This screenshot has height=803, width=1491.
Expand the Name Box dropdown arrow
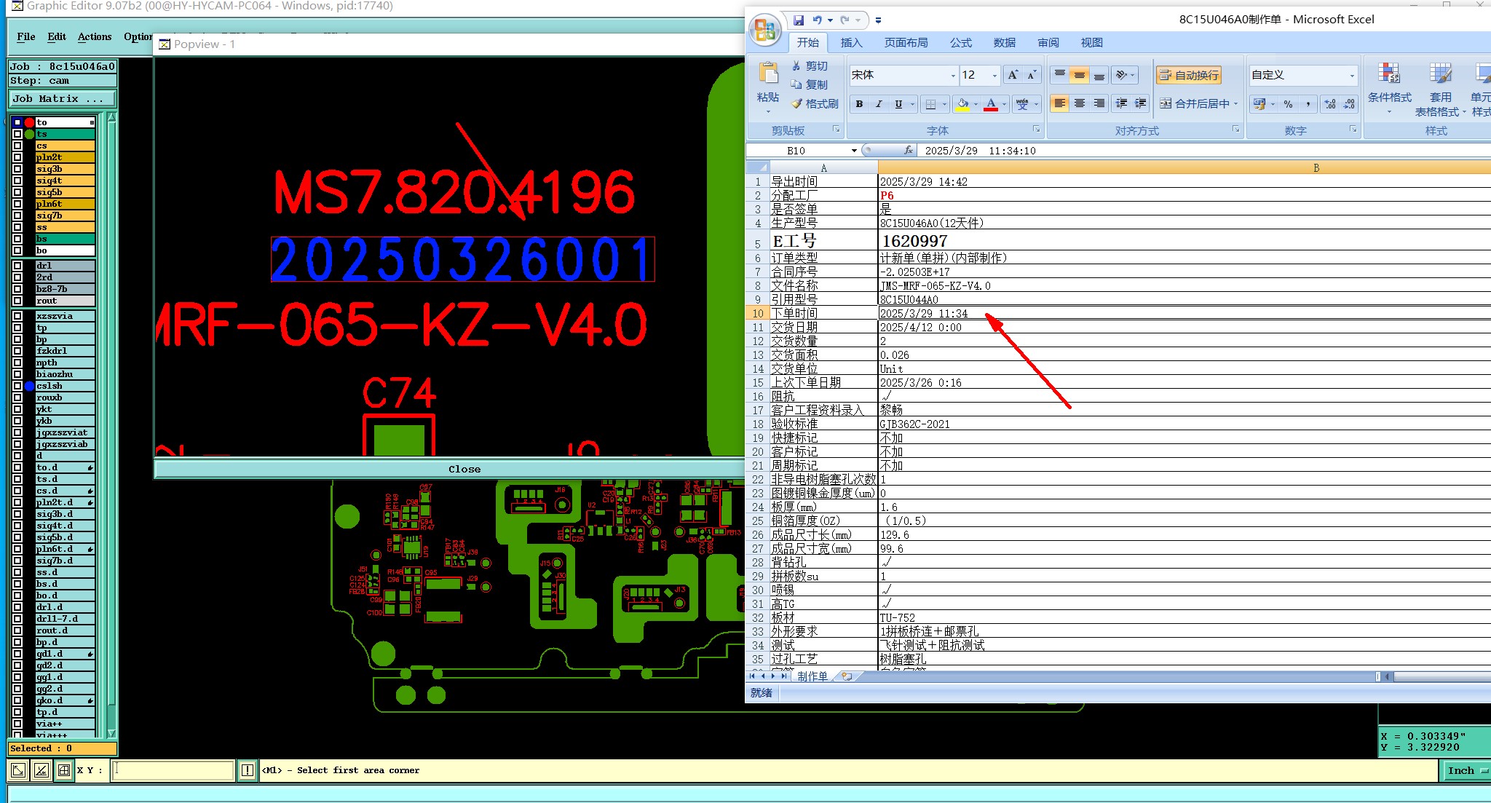pyautogui.click(x=854, y=151)
